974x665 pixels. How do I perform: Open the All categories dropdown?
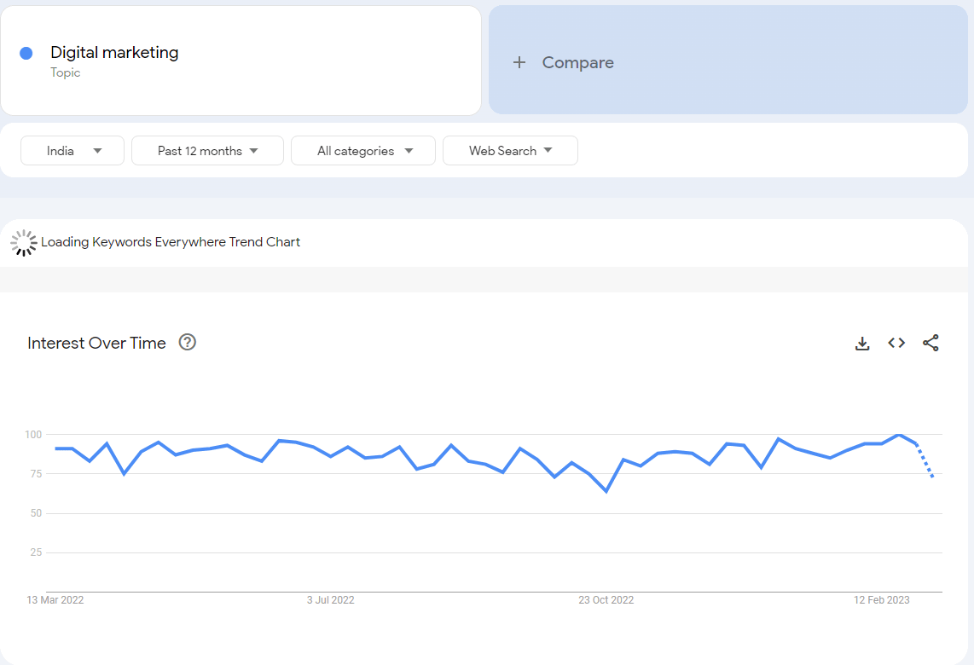point(363,151)
